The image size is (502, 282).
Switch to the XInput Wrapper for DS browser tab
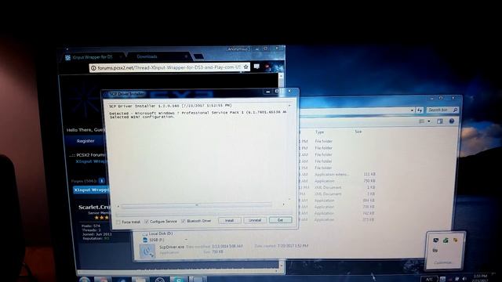point(93,57)
